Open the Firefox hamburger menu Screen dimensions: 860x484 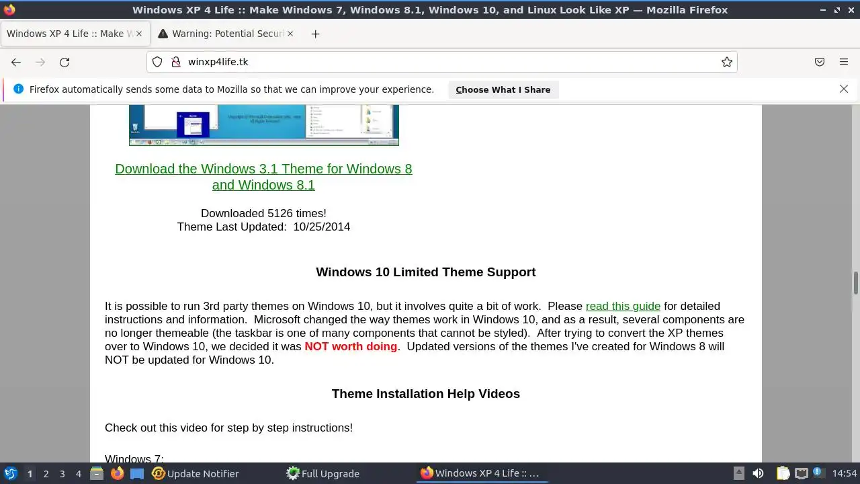[x=844, y=62]
